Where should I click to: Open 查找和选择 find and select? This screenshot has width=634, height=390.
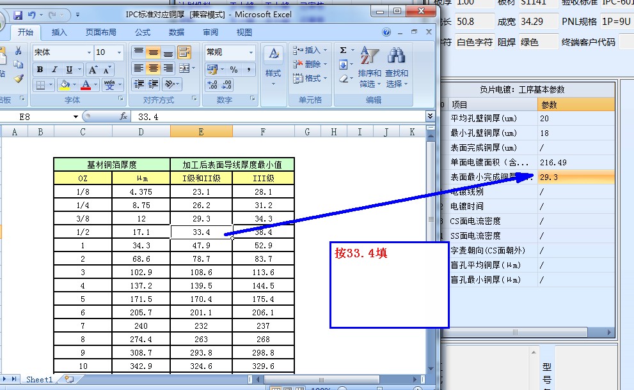tap(397, 66)
